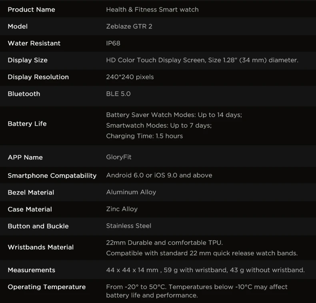Click the 'Bezel Material' label
This screenshot has height=303, width=316.
click(31, 192)
